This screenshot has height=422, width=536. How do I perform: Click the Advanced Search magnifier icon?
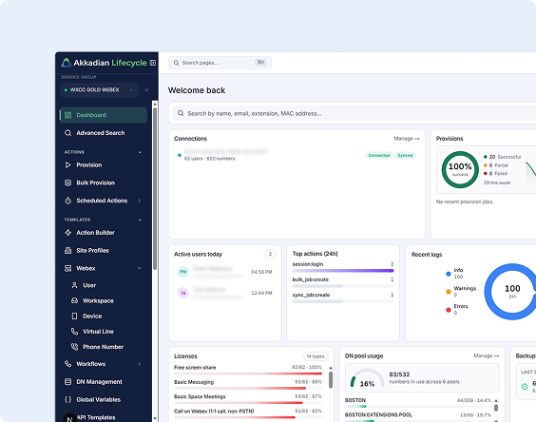click(68, 133)
